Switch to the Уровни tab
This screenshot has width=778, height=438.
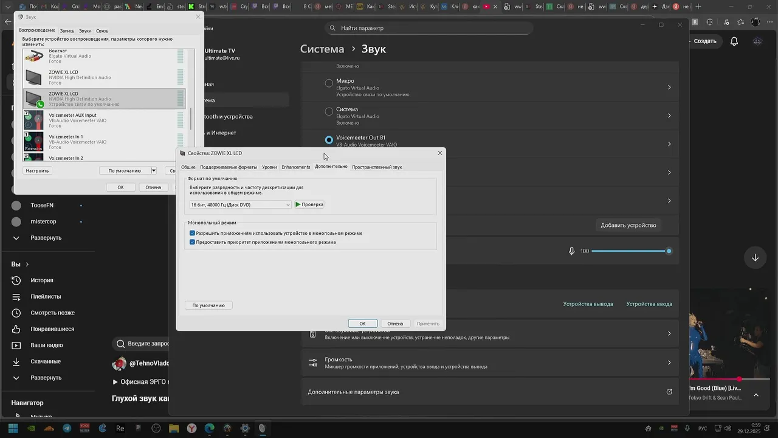pos(269,167)
